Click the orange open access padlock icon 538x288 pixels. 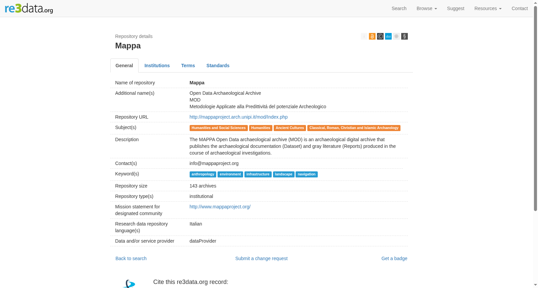point(372,36)
